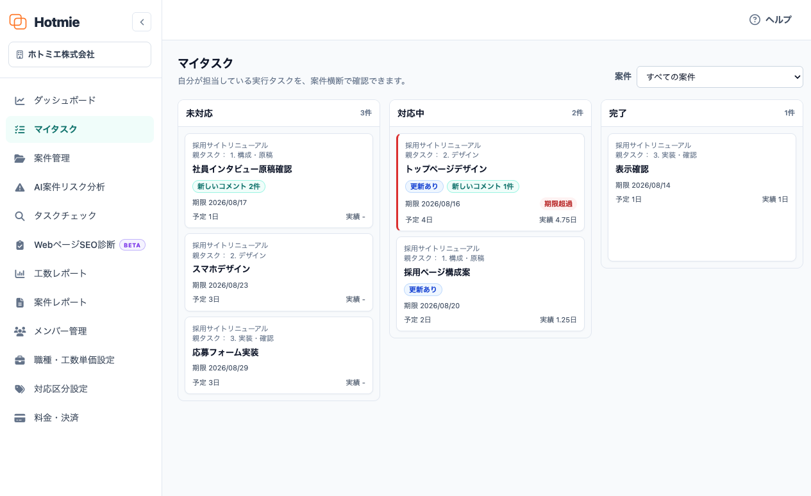
Task: Select the マイタスク menu label
Action: 56,129
